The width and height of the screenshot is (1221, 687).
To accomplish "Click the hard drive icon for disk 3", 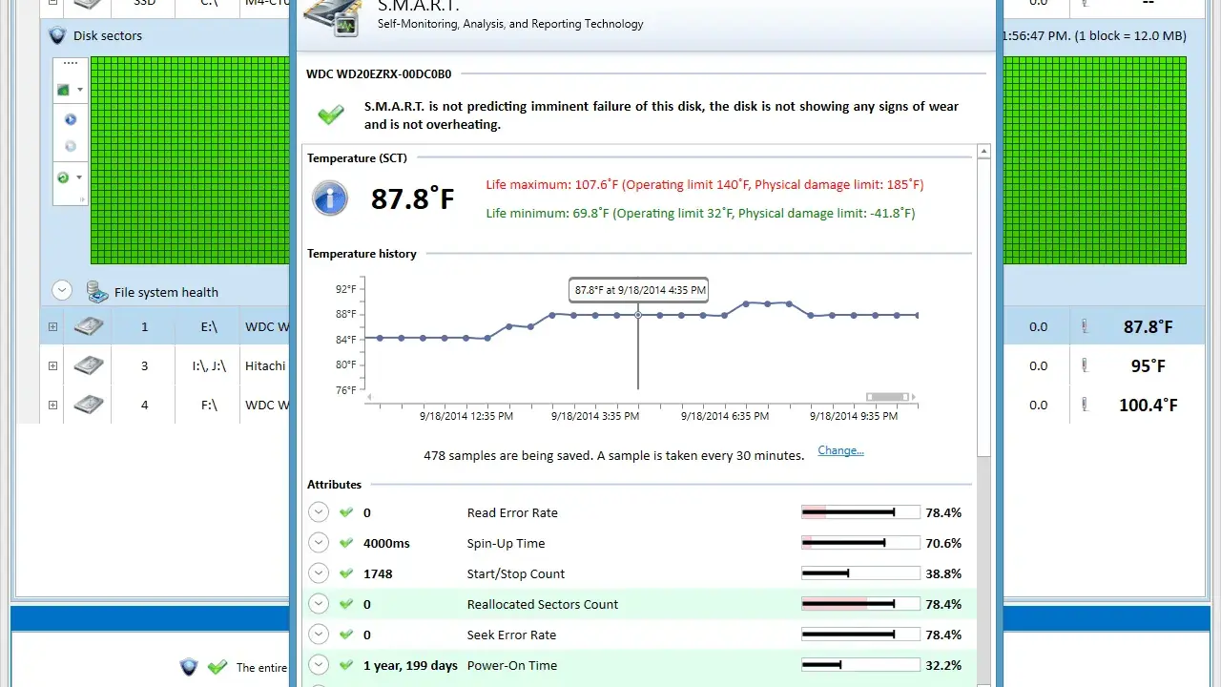I will [x=89, y=365].
